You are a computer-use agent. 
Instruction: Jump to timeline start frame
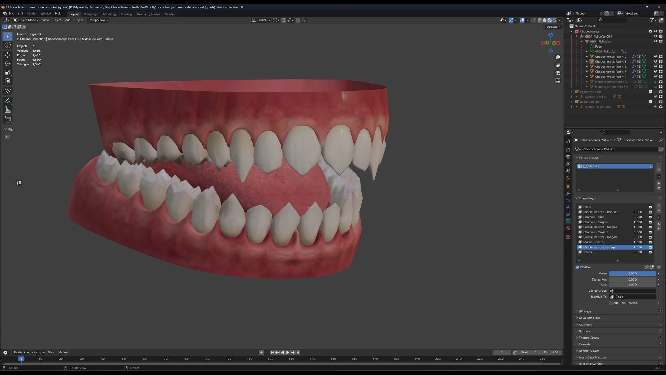click(x=272, y=352)
